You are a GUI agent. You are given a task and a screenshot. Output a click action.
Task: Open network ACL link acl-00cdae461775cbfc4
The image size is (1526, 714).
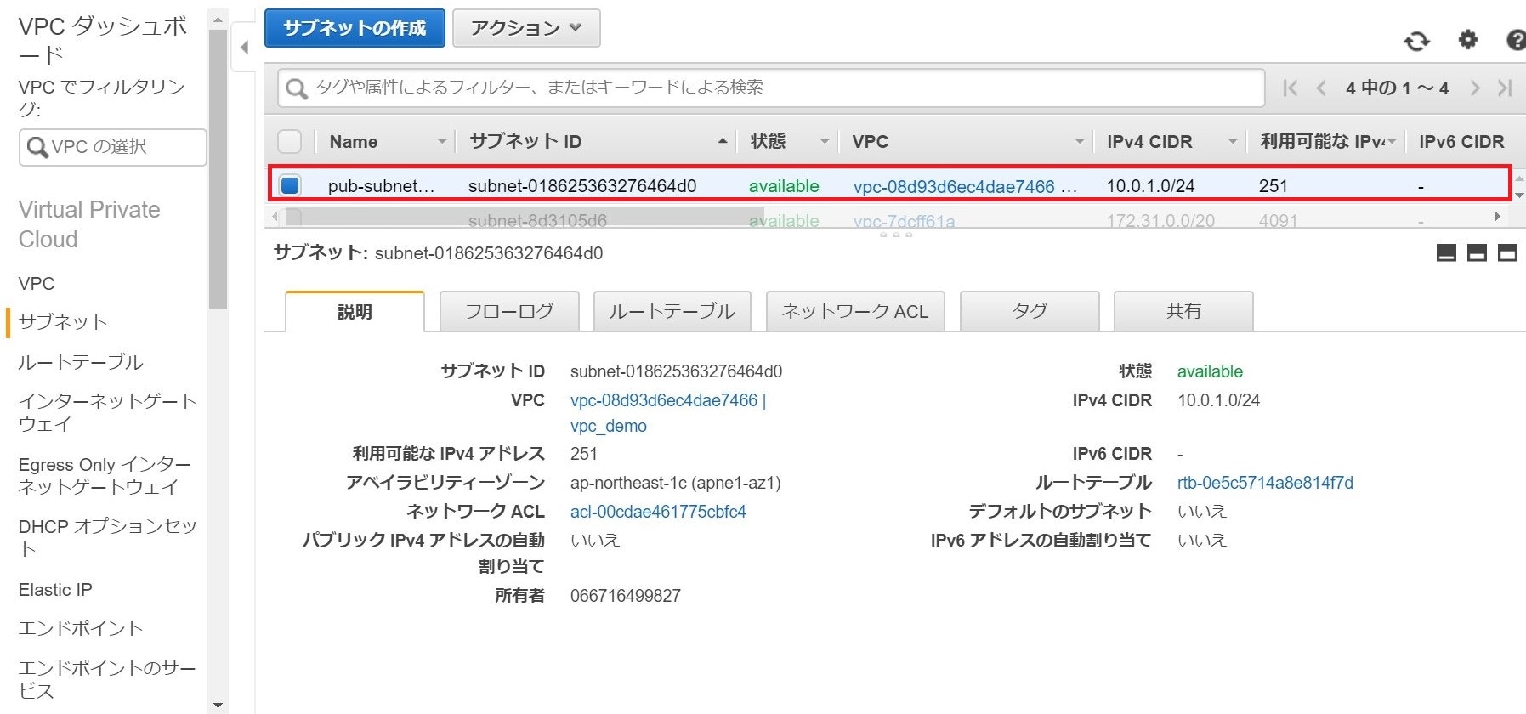[x=658, y=512]
